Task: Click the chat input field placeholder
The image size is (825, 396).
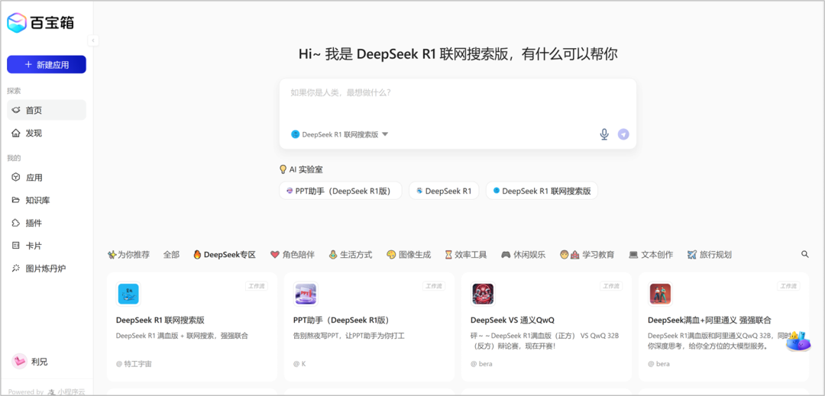Action: (341, 92)
